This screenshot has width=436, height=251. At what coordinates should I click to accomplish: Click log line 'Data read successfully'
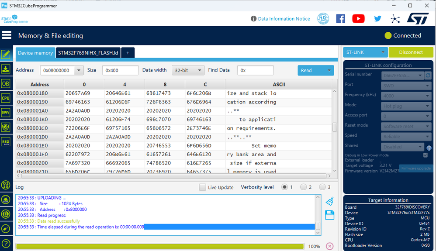tap(59, 221)
